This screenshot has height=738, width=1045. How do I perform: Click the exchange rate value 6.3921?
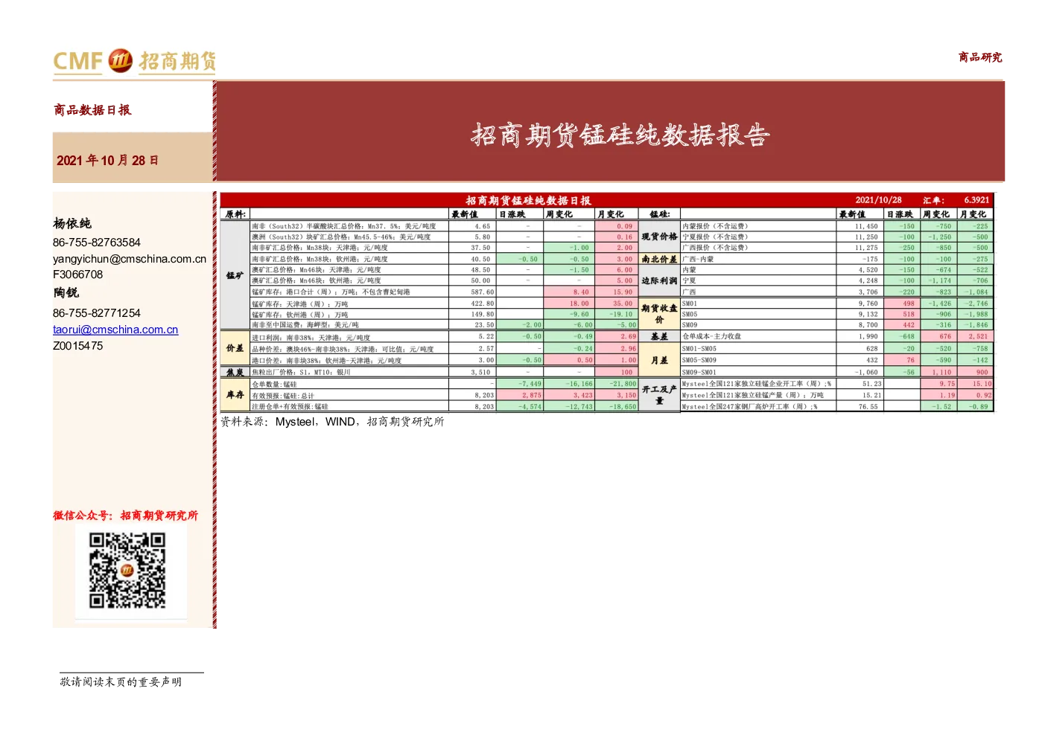976,200
